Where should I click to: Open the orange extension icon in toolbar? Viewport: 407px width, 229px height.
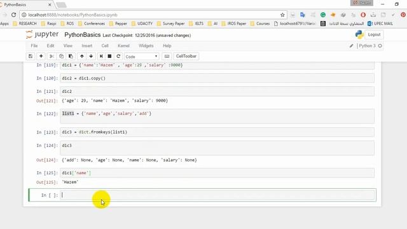pyautogui.click(x=333, y=15)
